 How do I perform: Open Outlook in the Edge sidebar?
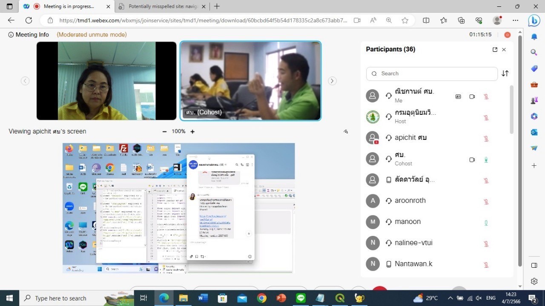click(x=534, y=132)
